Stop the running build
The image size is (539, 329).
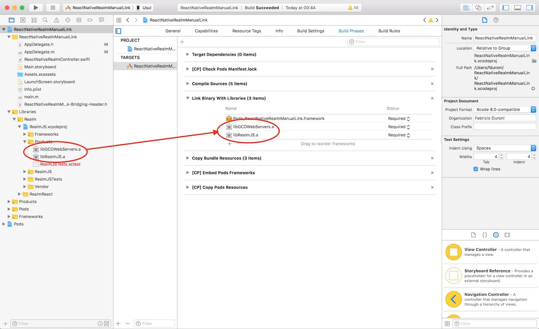point(53,8)
